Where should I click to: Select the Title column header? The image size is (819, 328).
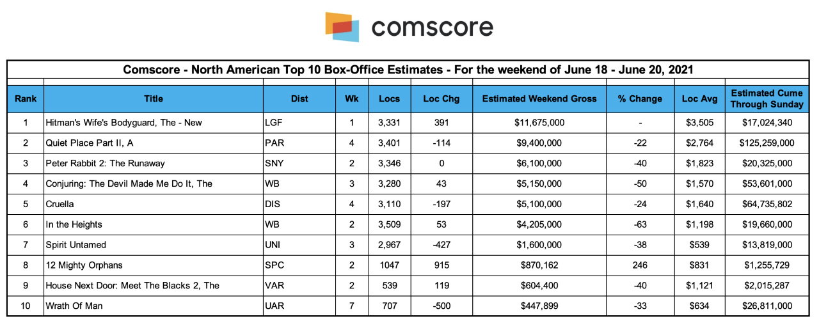(154, 98)
